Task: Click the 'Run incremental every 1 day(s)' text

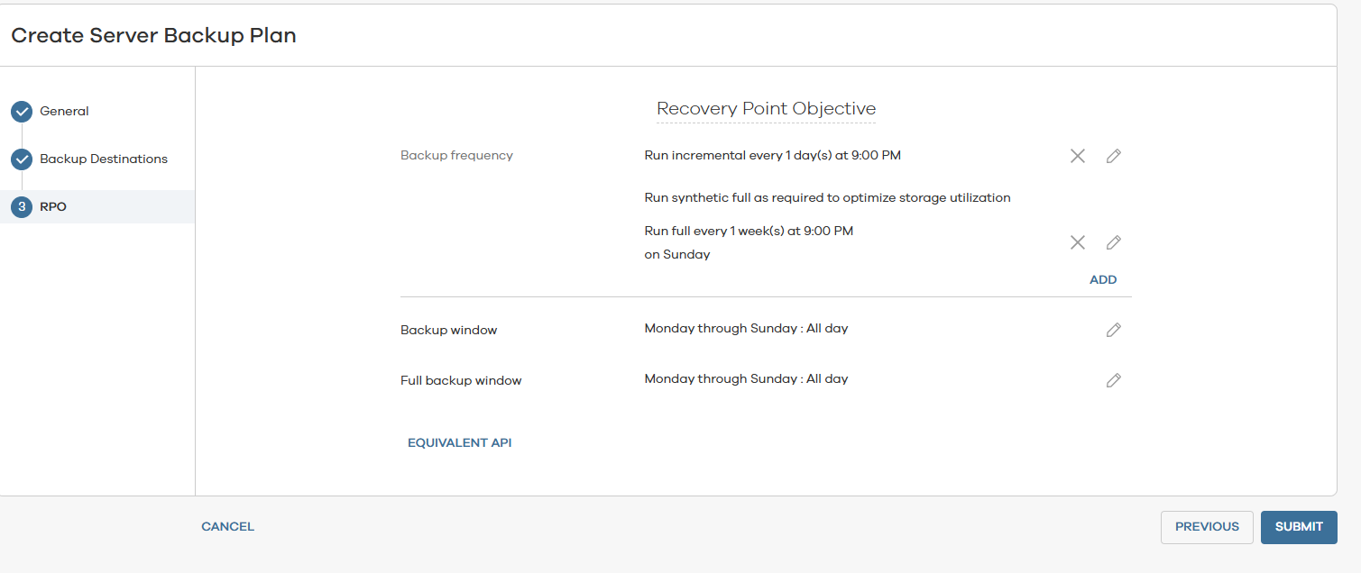Action: (772, 156)
